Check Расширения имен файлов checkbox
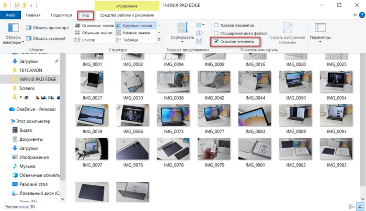This screenshot has height=211, width=366. (x=216, y=33)
